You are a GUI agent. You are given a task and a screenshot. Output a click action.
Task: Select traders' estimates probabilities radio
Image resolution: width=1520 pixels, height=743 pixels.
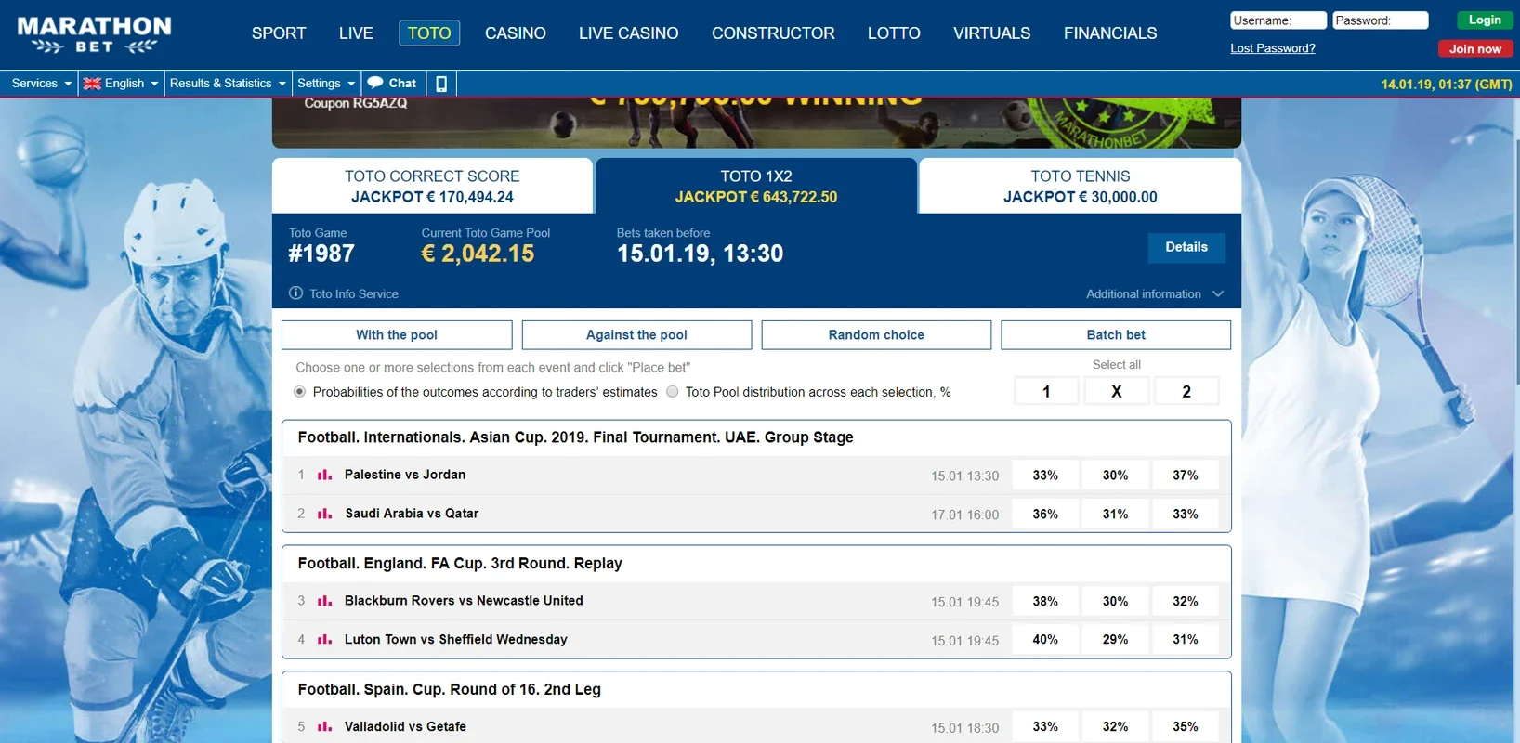coord(299,392)
